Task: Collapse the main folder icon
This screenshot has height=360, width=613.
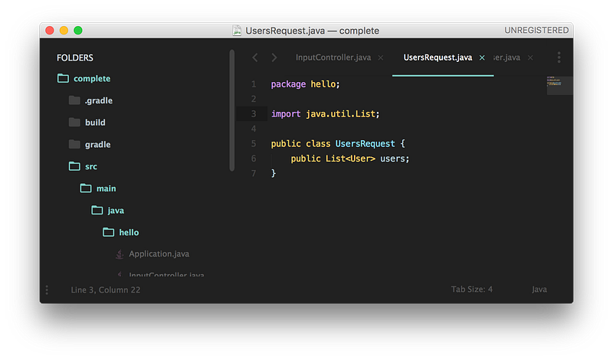Action: pos(86,188)
